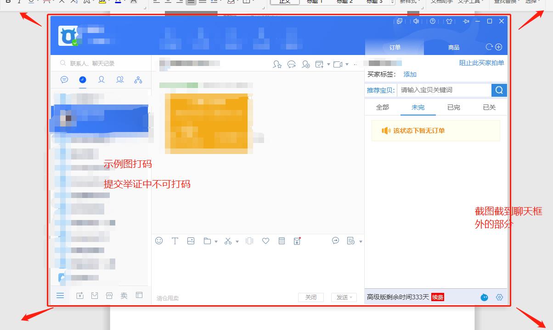This screenshot has width=553, height=330.
Task: Open the emoji picker in the chat toolbar
Action: pyautogui.click(x=159, y=241)
